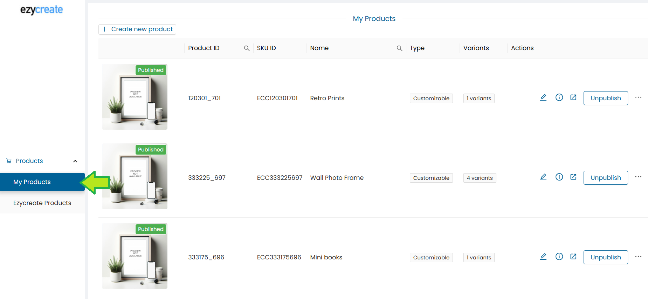Click edit pencil icon for Retro Prints

click(x=543, y=97)
